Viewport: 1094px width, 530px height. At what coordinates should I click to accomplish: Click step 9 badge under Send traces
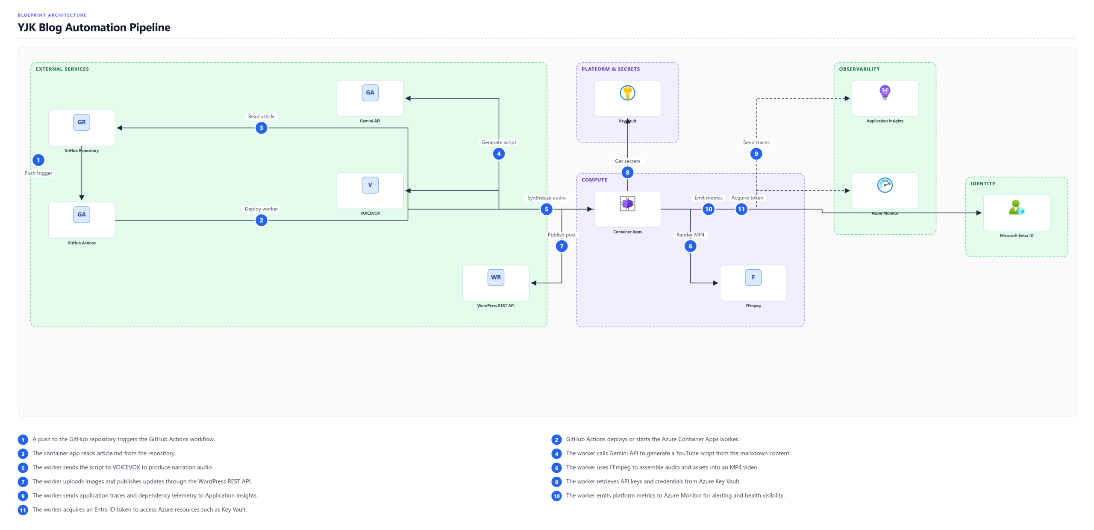tap(756, 154)
